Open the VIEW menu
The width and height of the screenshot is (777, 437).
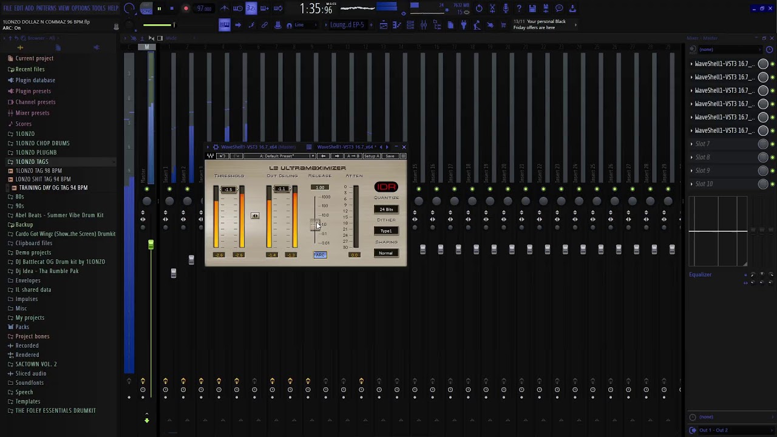(x=64, y=8)
